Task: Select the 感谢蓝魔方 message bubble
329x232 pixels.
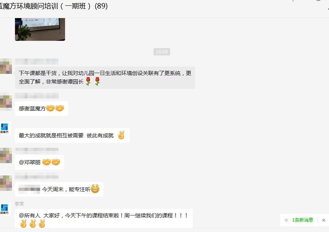Action: click(x=42, y=108)
